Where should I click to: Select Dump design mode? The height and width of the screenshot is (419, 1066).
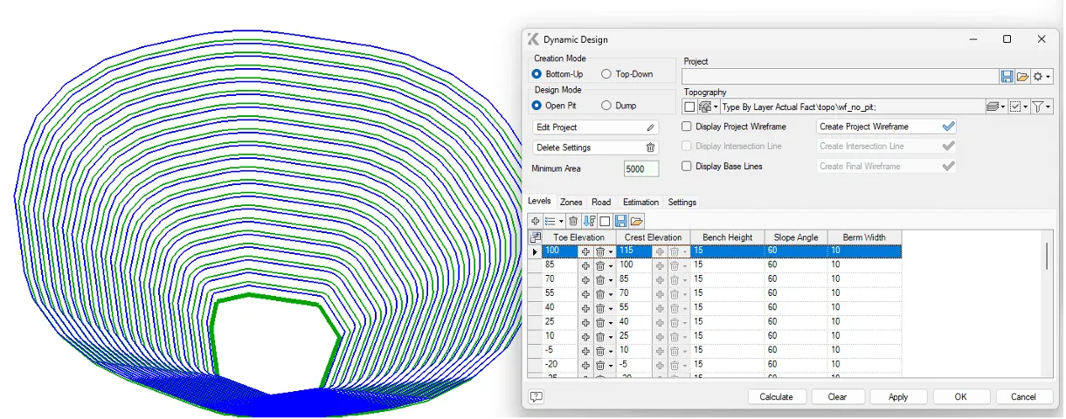pos(606,106)
